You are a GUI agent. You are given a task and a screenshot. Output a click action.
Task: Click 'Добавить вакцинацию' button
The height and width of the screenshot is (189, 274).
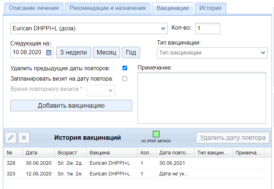[x=71, y=106]
